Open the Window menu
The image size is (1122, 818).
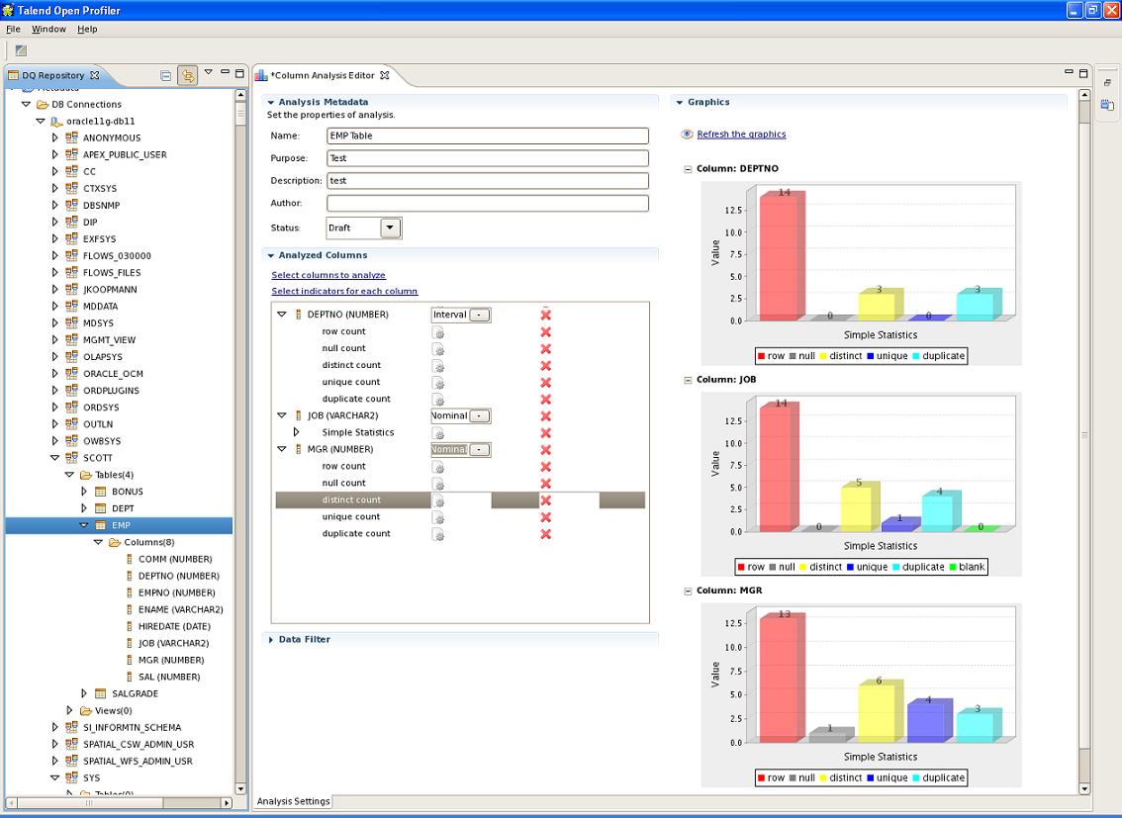pyautogui.click(x=48, y=29)
